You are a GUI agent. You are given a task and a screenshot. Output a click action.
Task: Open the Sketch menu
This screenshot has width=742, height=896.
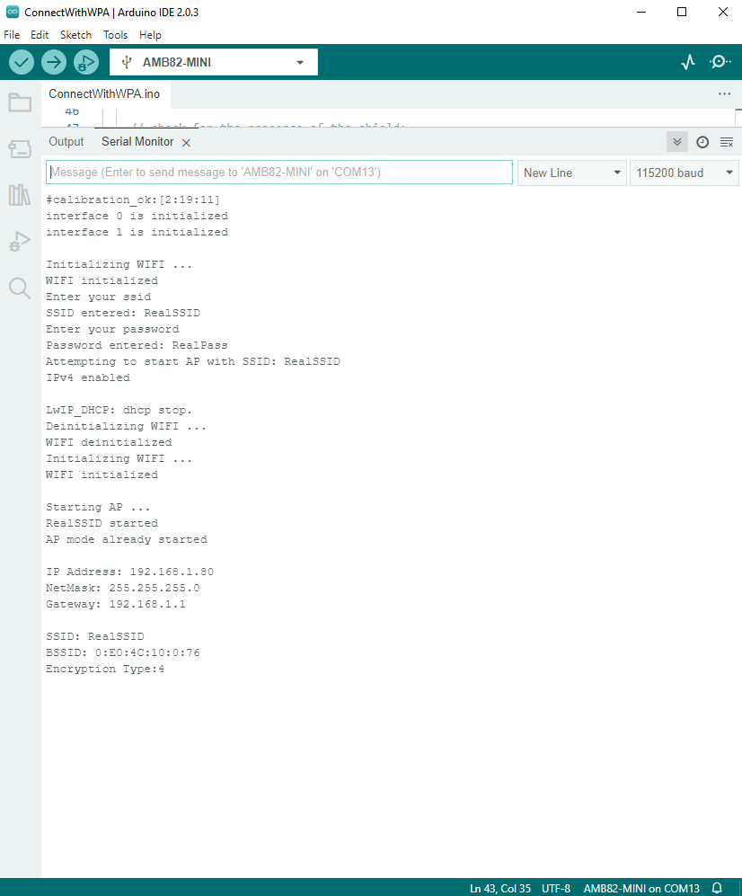[75, 35]
